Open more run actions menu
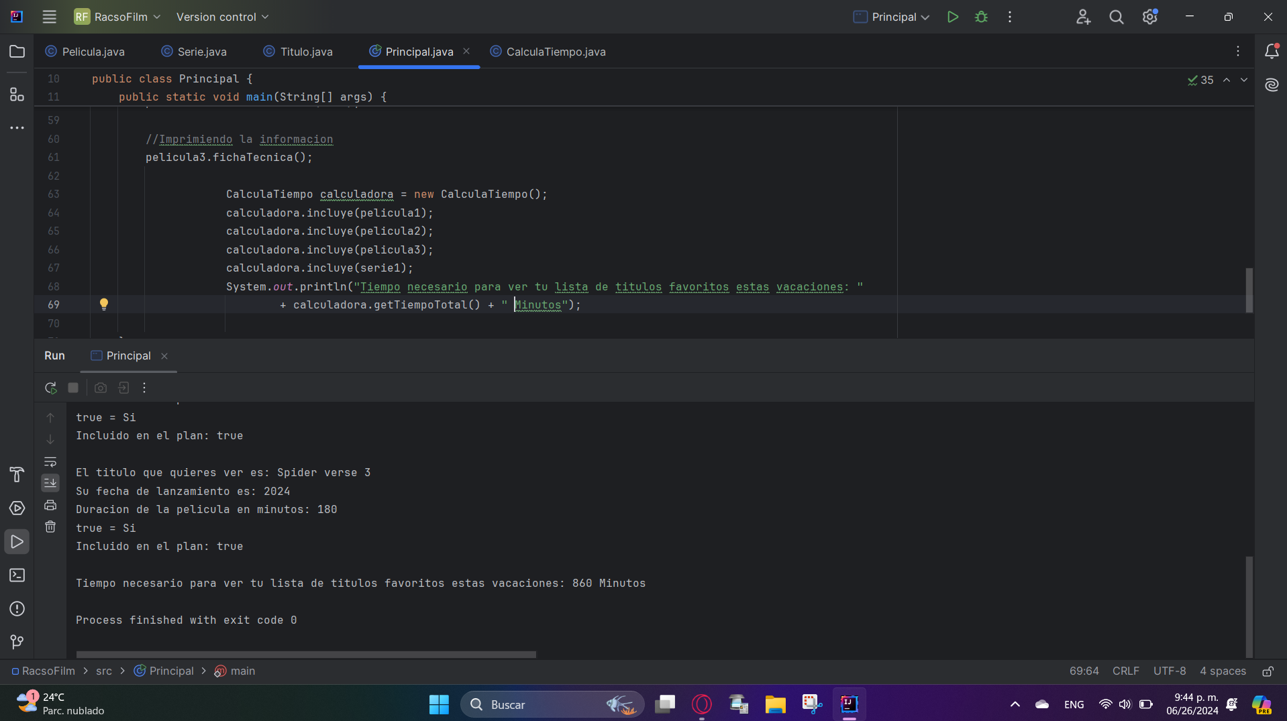This screenshot has height=721, width=1287. point(1010,17)
